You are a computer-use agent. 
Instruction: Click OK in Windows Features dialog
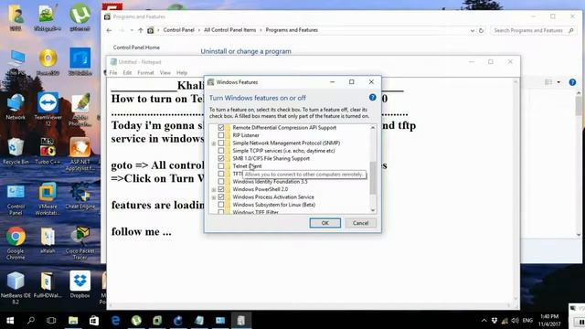pyautogui.click(x=325, y=223)
